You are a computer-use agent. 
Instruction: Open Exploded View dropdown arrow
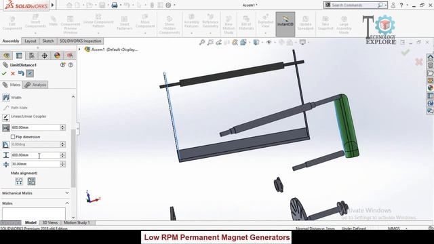[265, 33]
